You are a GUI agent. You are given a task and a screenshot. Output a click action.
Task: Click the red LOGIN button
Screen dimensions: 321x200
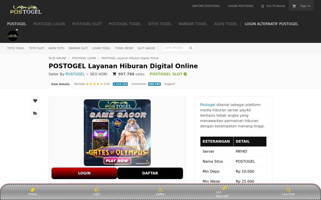click(84, 173)
